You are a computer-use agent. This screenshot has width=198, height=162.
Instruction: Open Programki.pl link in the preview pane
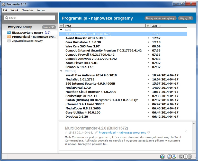click(122, 133)
